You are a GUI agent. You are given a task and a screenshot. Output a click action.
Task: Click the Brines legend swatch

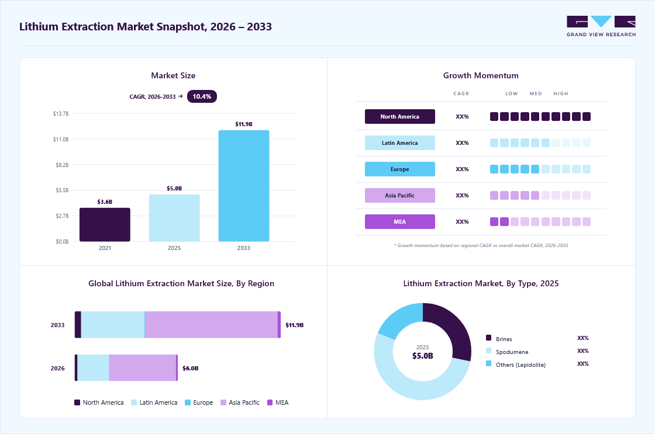(489, 338)
